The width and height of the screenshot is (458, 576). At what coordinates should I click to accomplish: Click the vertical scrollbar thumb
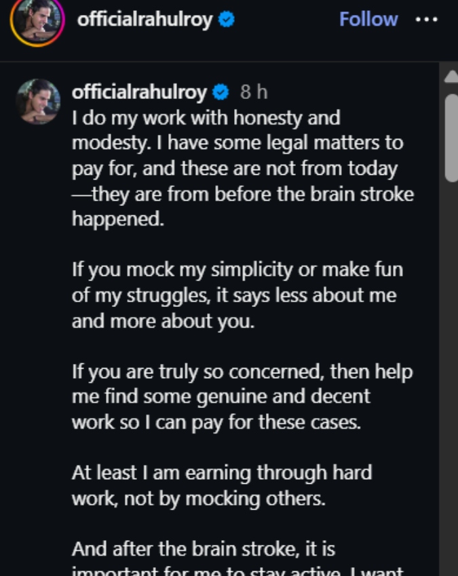point(451,136)
